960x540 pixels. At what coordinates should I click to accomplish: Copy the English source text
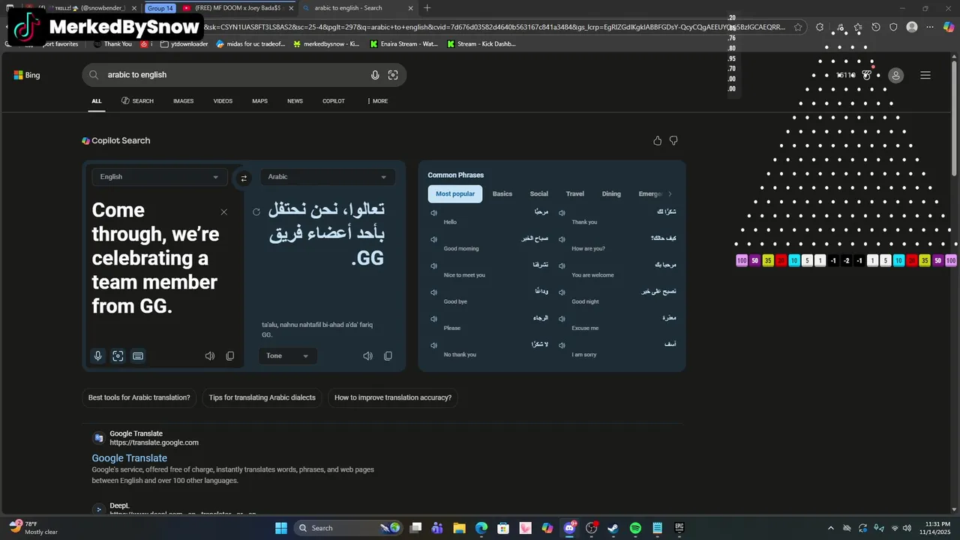point(230,356)
